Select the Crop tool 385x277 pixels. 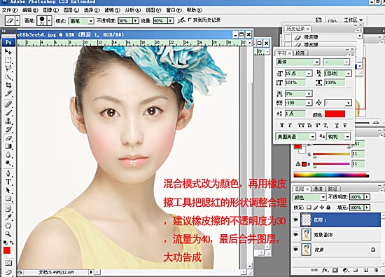tap(8, 86)
